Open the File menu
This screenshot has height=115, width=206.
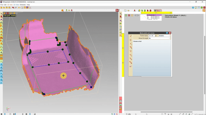pyautogui.click(x=2, y=5)
